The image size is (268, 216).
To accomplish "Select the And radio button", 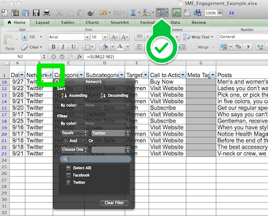I will click(x=66, y=141).
